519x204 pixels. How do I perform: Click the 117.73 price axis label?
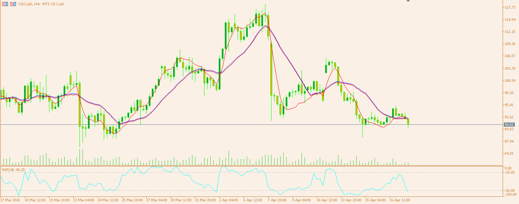(x=509, y=8)
